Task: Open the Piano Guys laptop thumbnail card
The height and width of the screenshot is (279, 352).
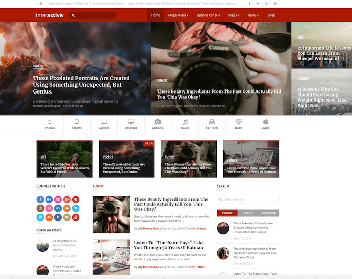Action: point(251,159)
